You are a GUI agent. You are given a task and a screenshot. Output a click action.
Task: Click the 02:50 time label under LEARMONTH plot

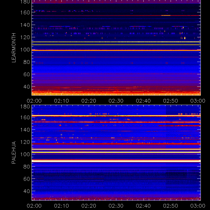pos(171,101)
